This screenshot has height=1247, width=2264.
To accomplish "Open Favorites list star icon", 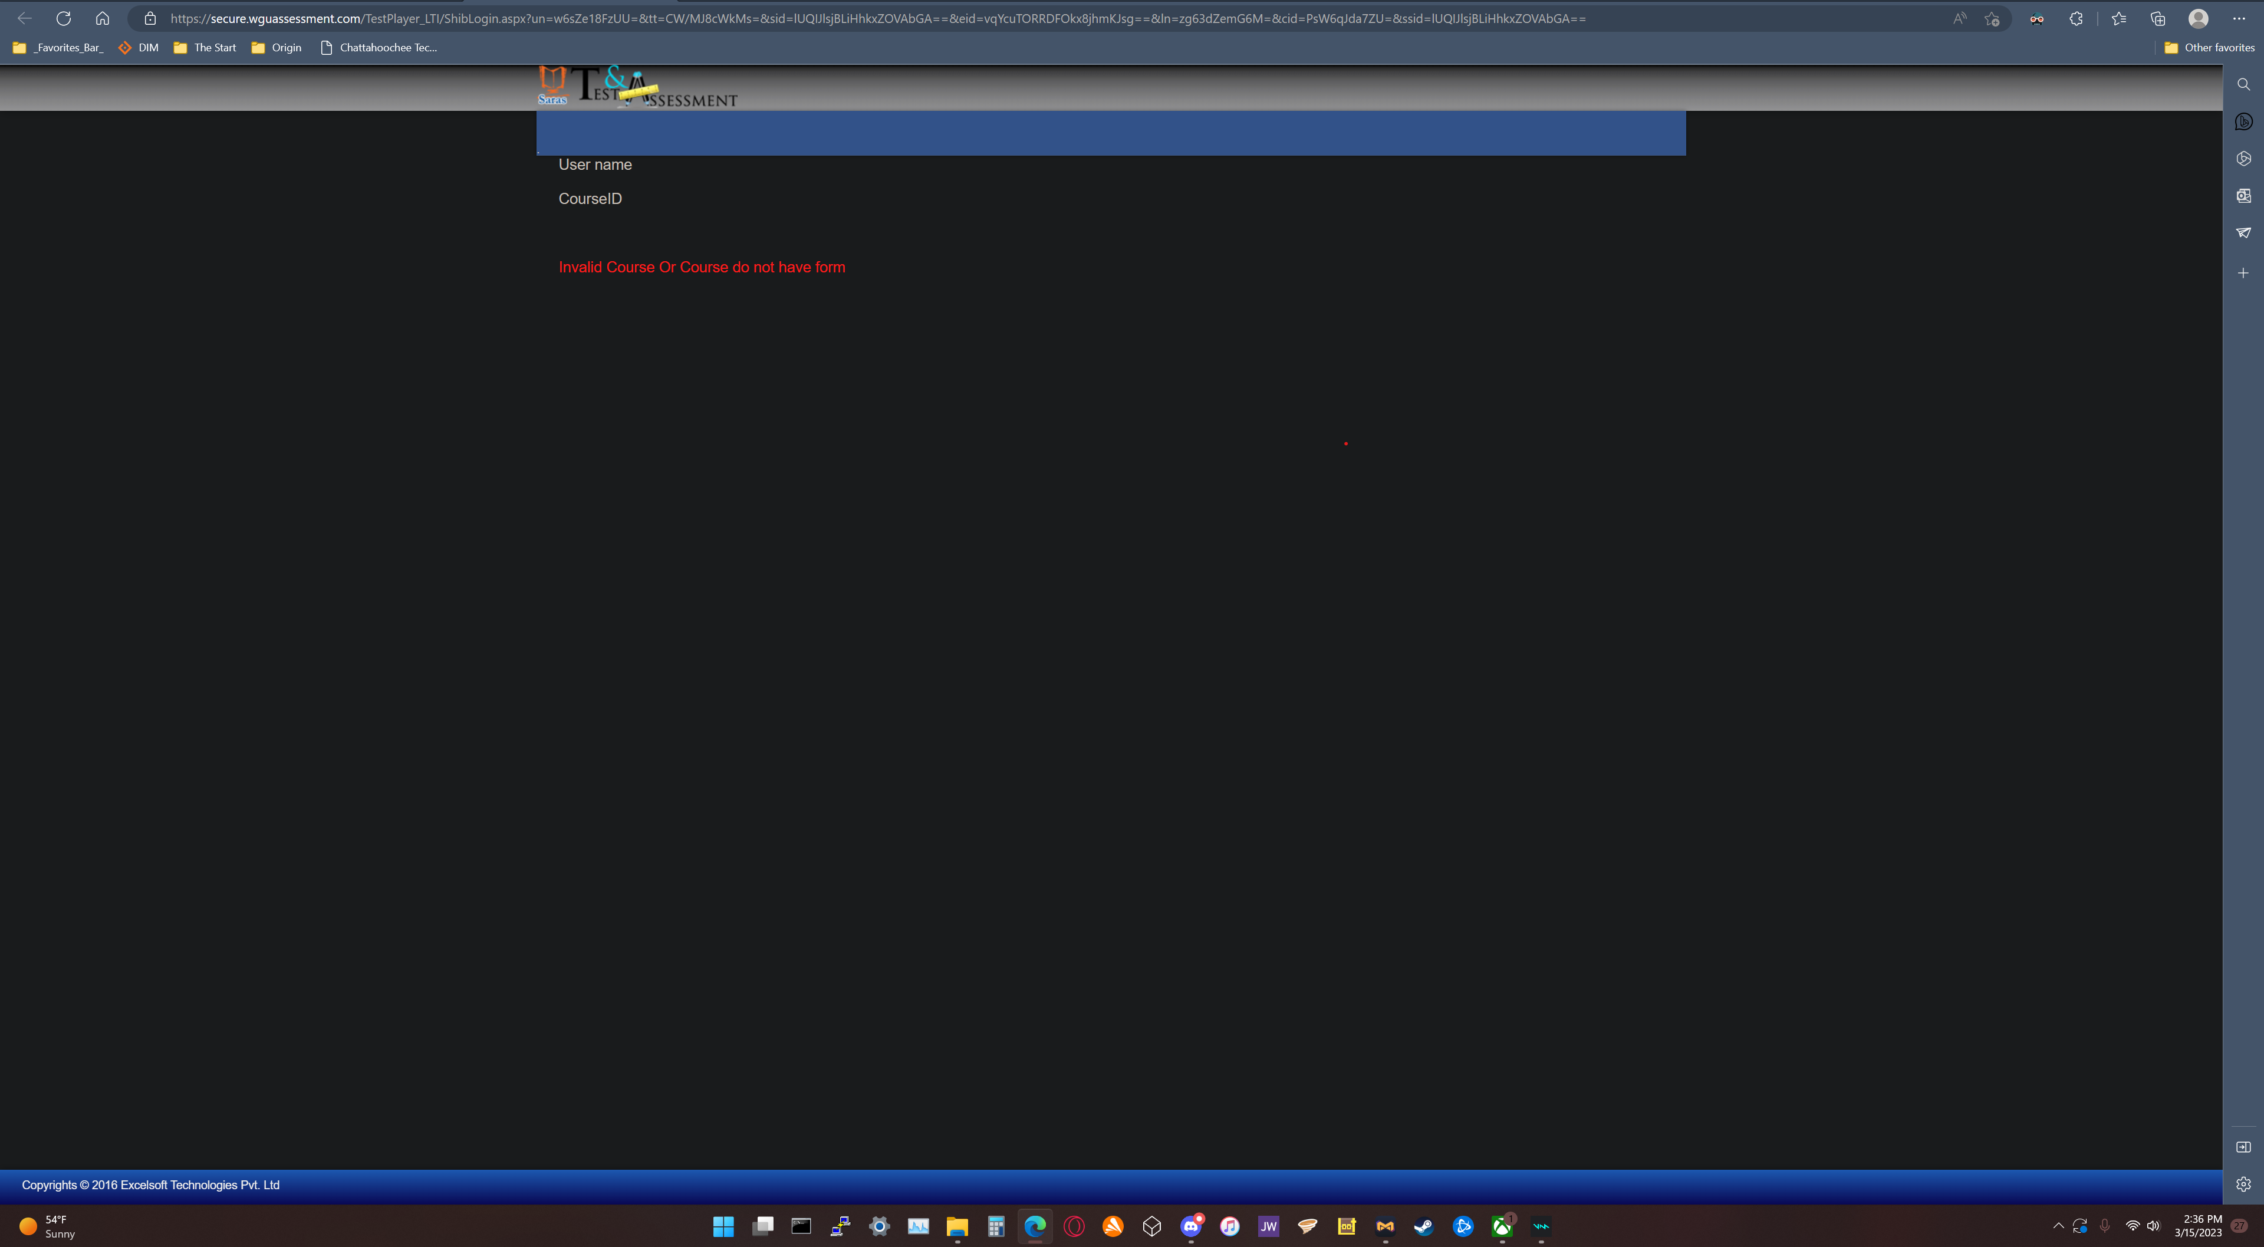I will (2118, 18).
